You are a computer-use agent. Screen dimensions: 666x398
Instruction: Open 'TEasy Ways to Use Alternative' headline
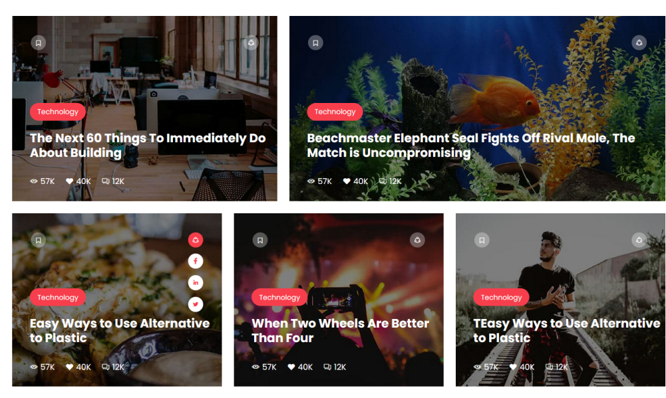pyautogui.click(x=567, y=330)
